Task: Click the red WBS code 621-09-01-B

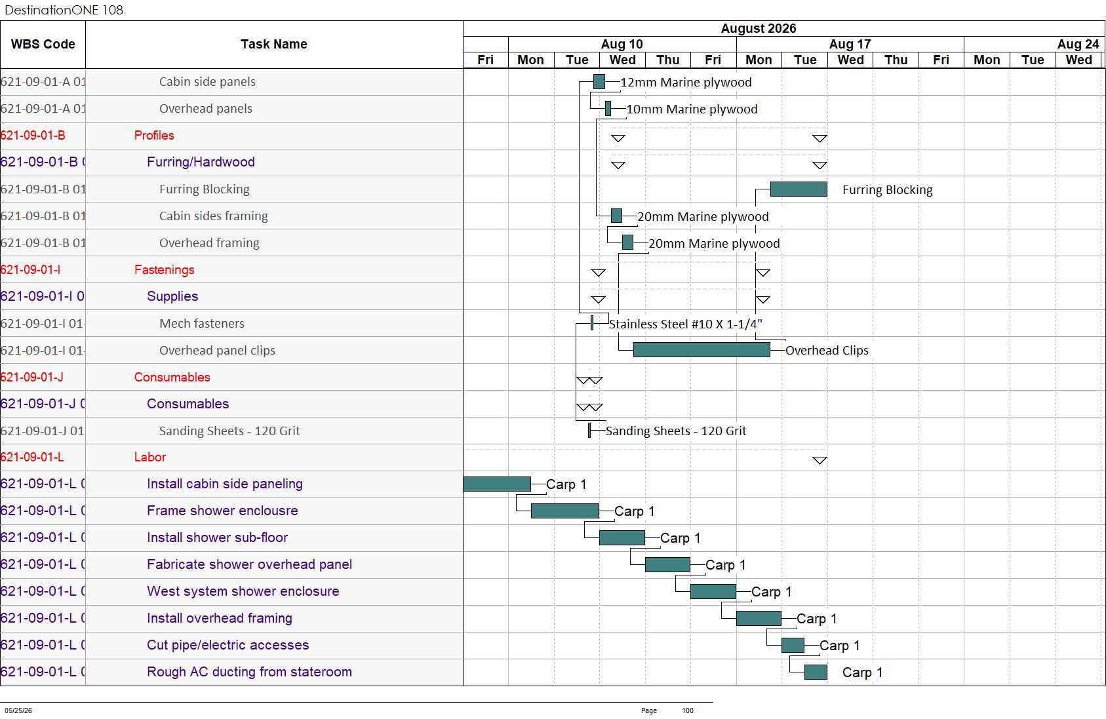Action: point(33,136)
